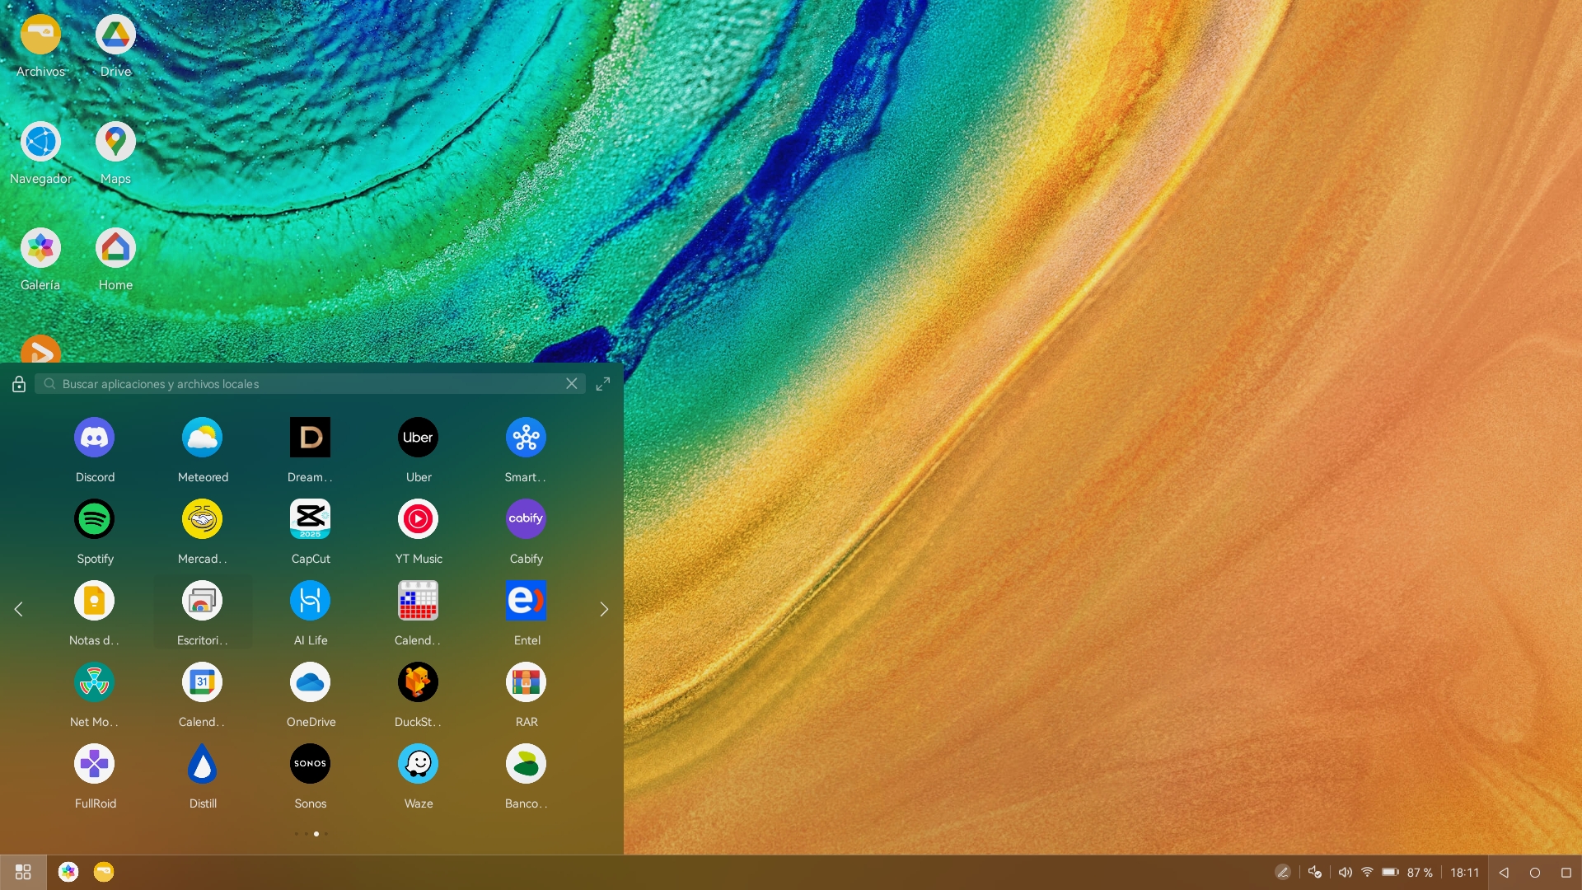Open the Waze app
Screen dimensions: 1582x890
pos(418,764)
